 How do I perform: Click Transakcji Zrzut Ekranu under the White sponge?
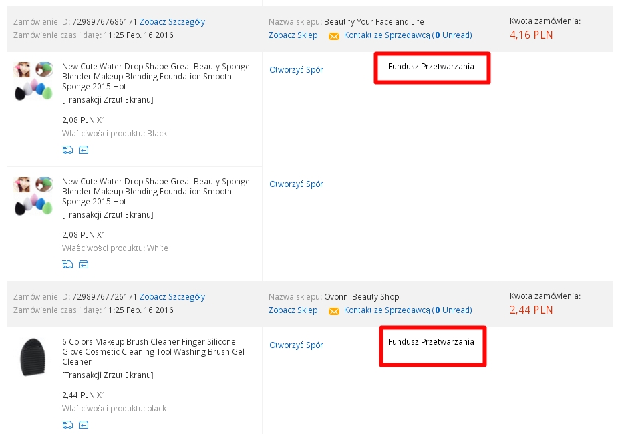[x=108, y=215]
